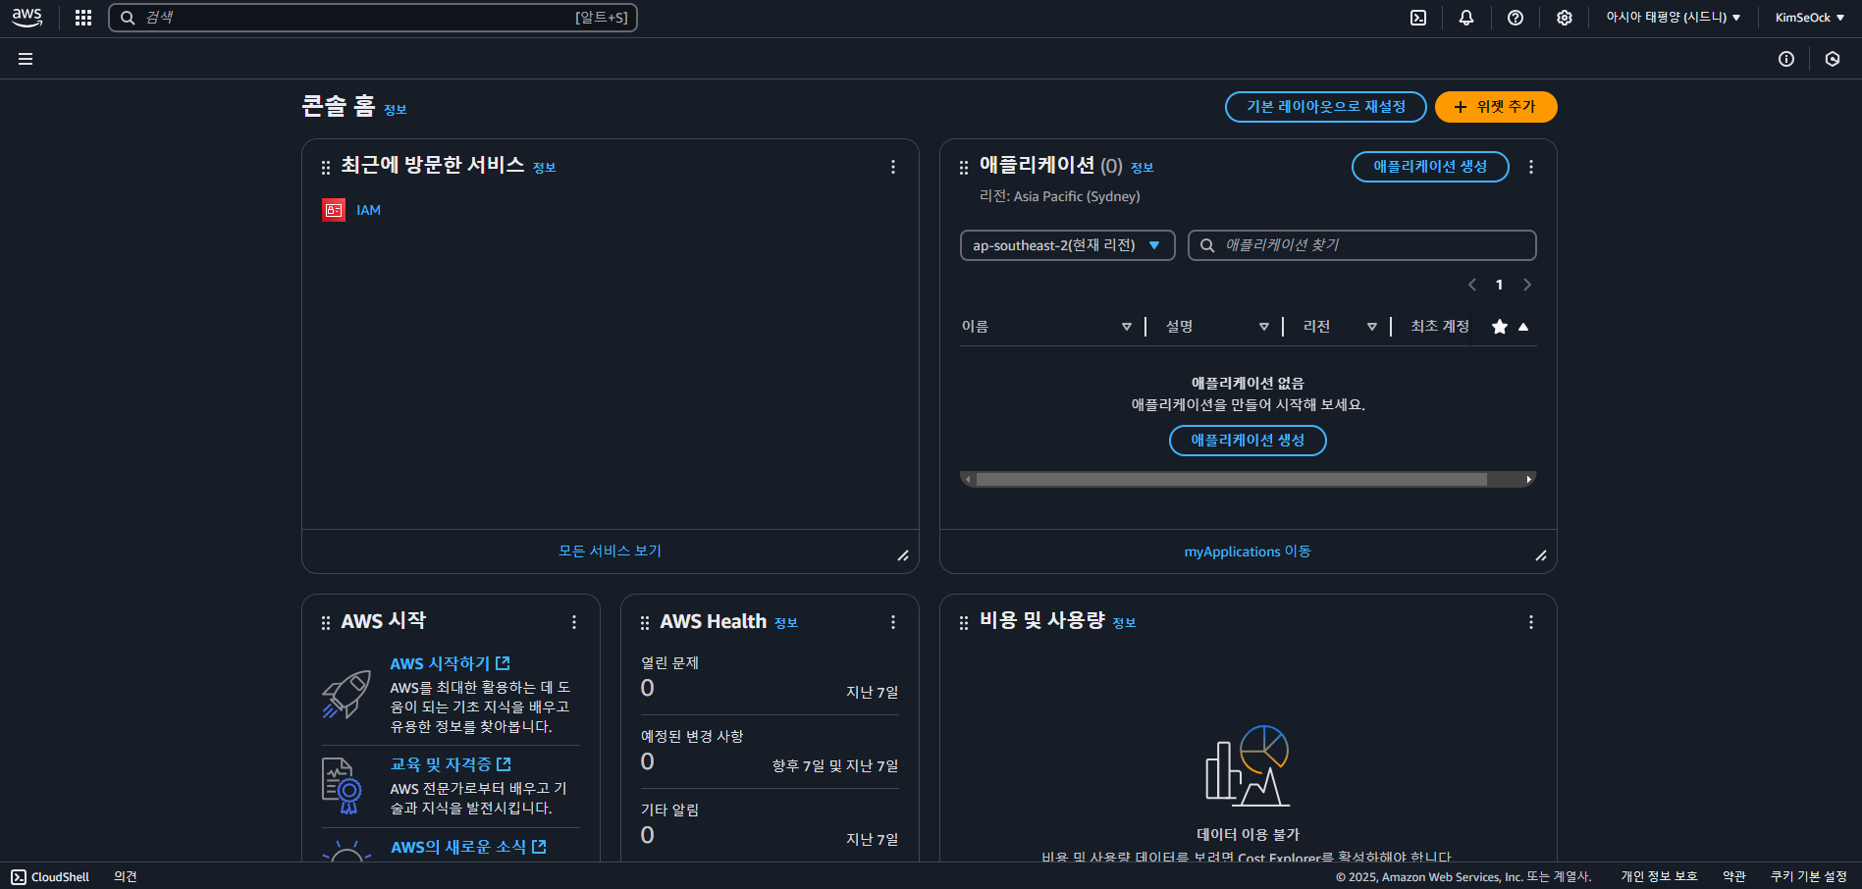
Task: Open 개인 정보 보호 footer link
Action: pos(1659,877)
